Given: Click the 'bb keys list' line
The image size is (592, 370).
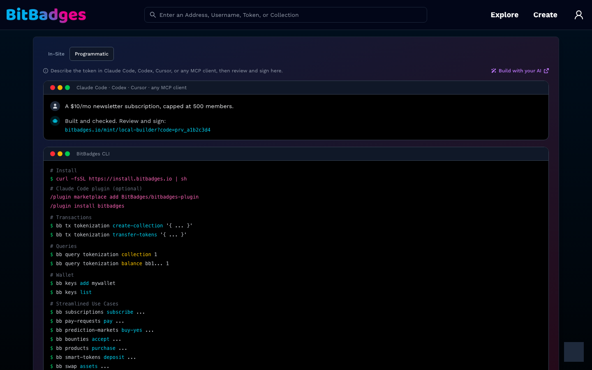Looking at the screenshot, I should (71, 292).
